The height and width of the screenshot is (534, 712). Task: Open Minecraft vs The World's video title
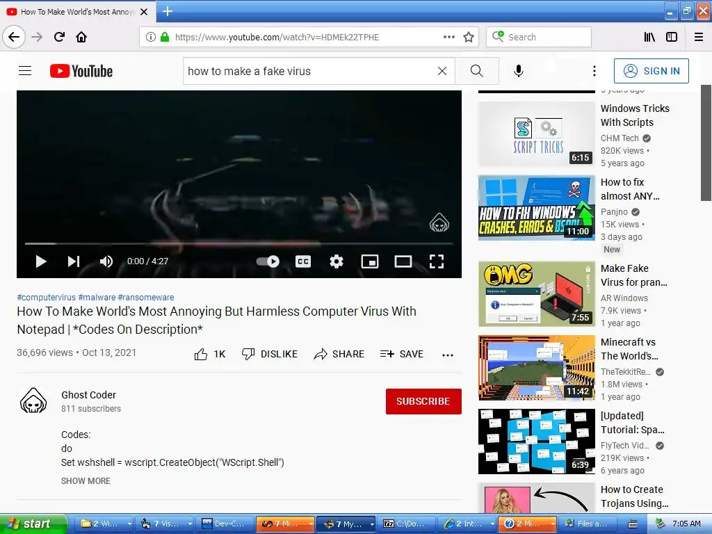coord(629,349)
